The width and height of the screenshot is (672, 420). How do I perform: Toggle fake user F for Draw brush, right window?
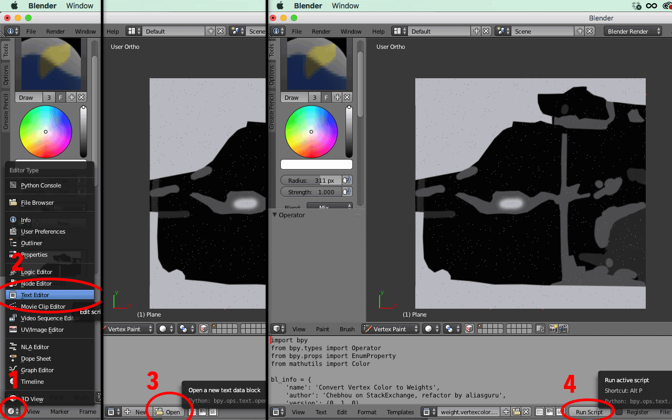[x=325, y=97]
